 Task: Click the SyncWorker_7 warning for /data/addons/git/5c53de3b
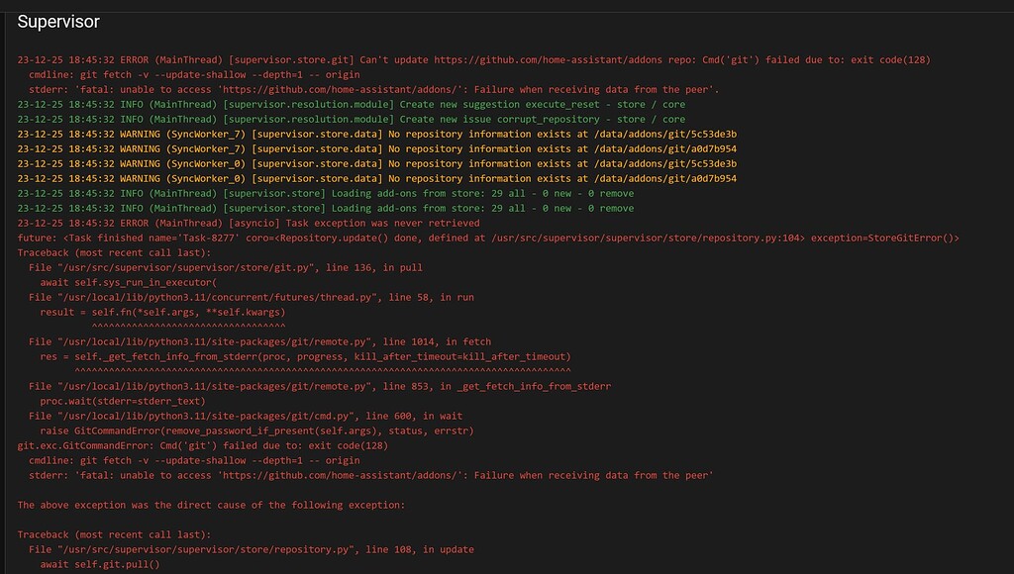[376, 134]
